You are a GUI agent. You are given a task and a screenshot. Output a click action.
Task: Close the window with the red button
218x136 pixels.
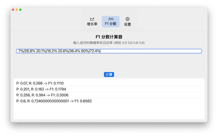[x=13, y=10]
